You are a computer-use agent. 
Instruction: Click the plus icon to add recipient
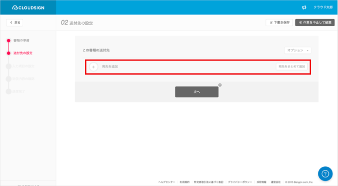93,67
